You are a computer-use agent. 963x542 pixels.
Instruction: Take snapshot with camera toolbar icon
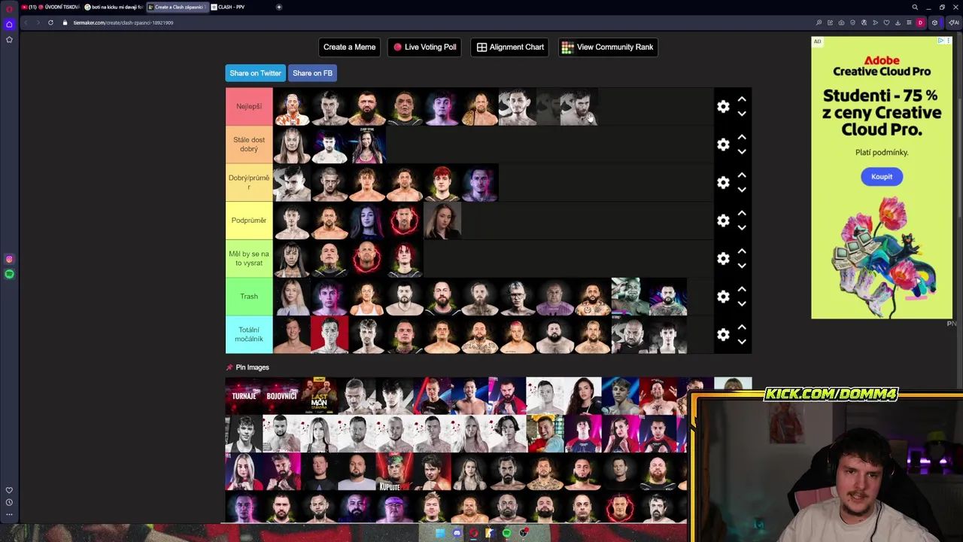[841, 23]
